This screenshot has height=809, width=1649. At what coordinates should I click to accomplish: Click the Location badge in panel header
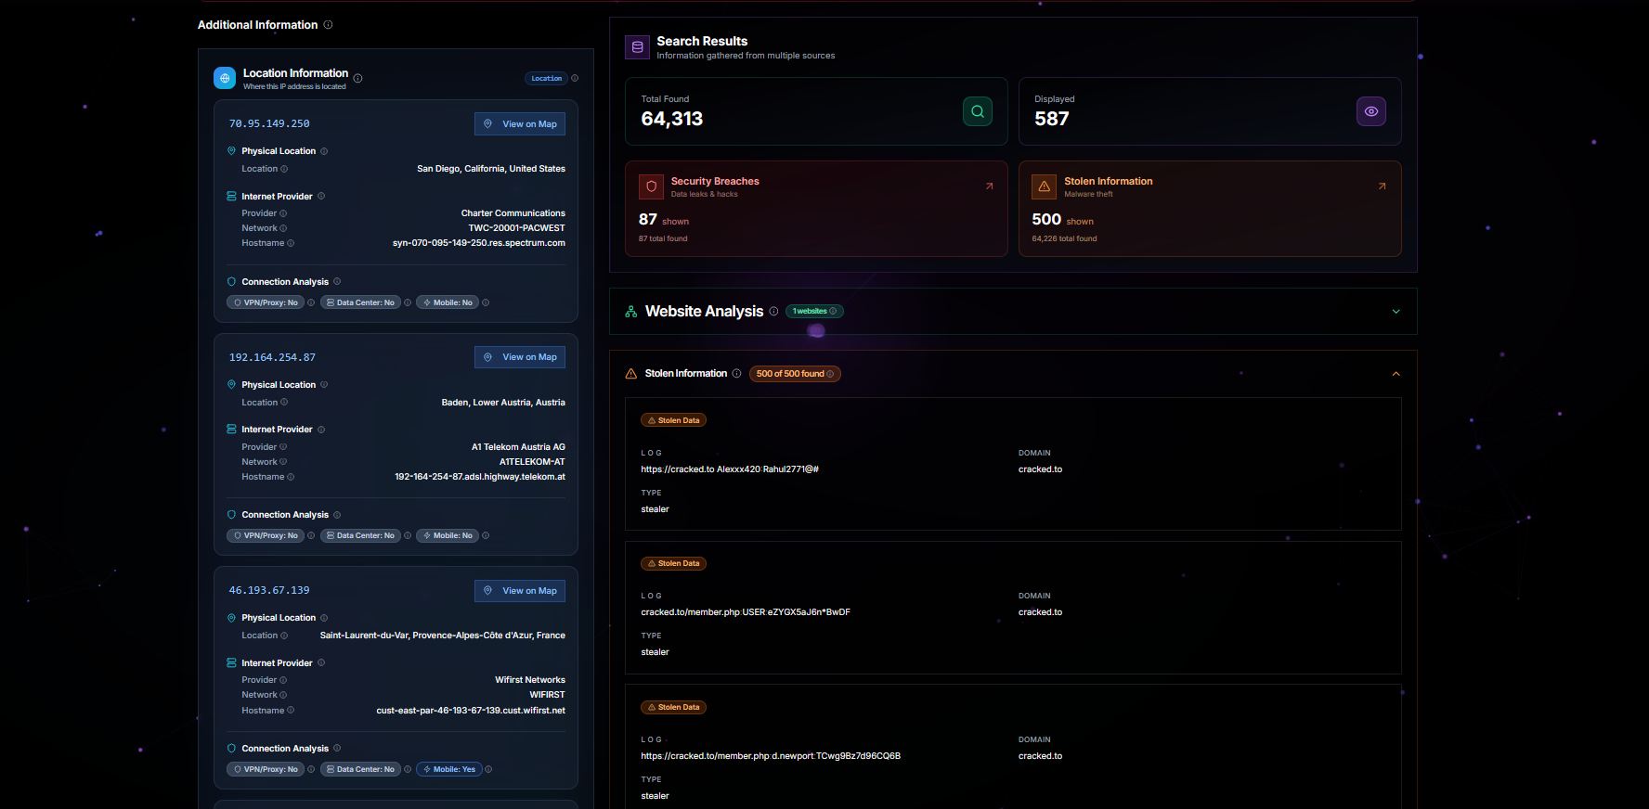[546, 79]
